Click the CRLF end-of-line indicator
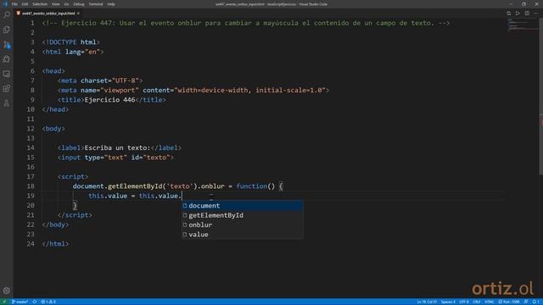 (x=477, y=302)
